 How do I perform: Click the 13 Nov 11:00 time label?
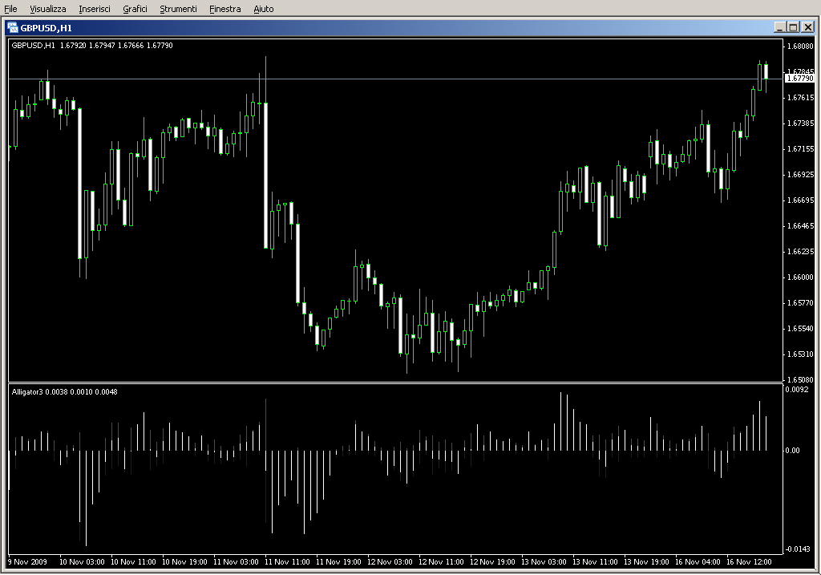595,562
